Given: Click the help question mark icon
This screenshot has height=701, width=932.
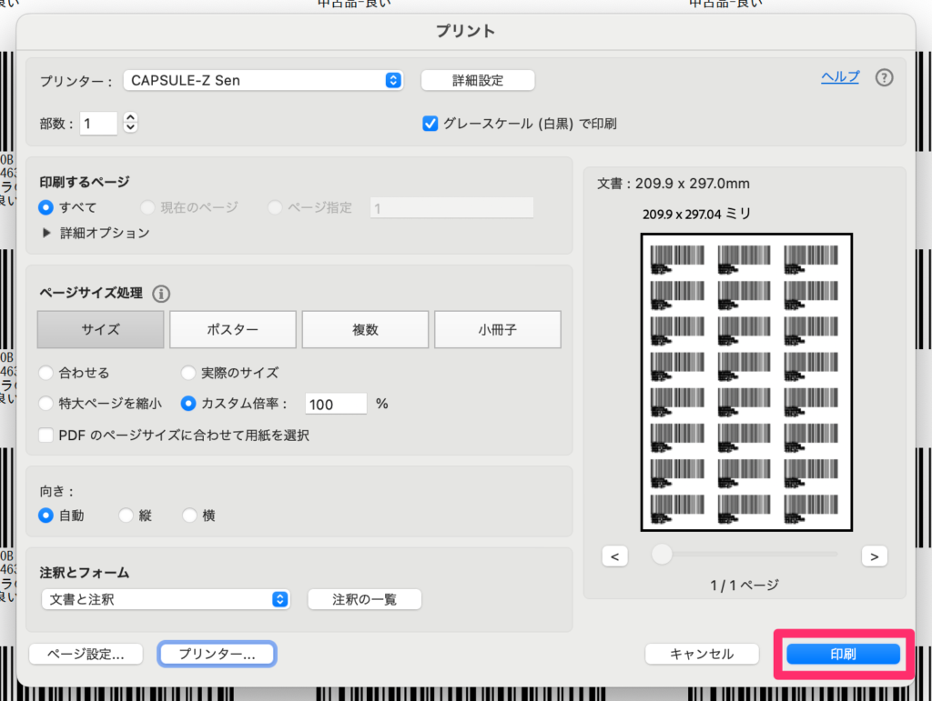Looking at the screenshot, I should [x=884, y=78].
